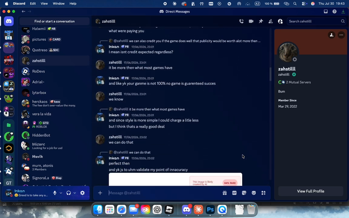Open DM with Havik
This screenshot has width=349, height=218.
(x=55, y=156)
